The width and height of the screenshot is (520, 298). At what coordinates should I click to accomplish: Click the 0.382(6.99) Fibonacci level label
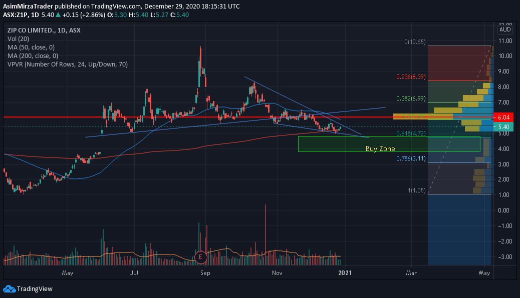click(x=411, y=98)
